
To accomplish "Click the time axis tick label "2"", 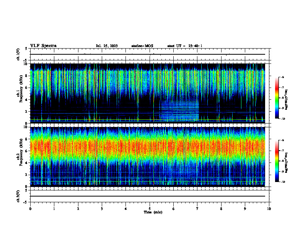I will point(78,209).
